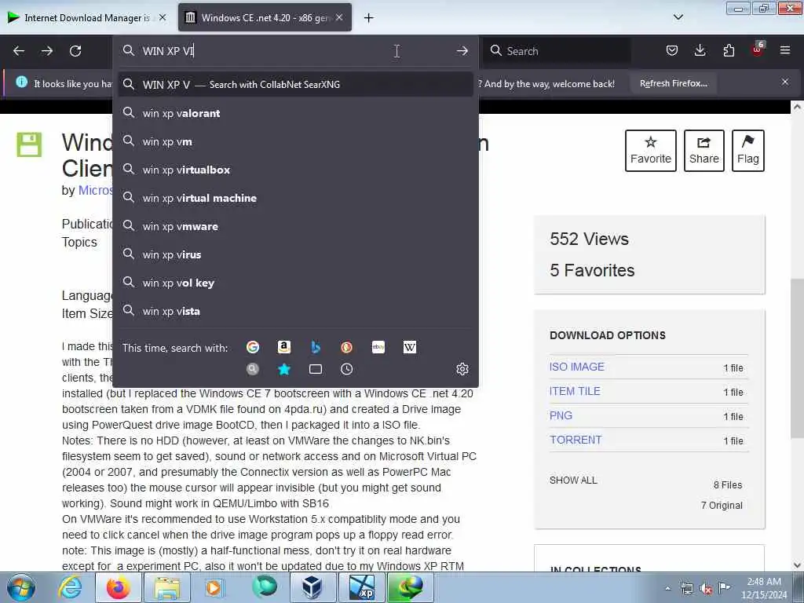Search with Bing engine icon
Viewport: 804px width, 603px height.
(x=316, y=347)
